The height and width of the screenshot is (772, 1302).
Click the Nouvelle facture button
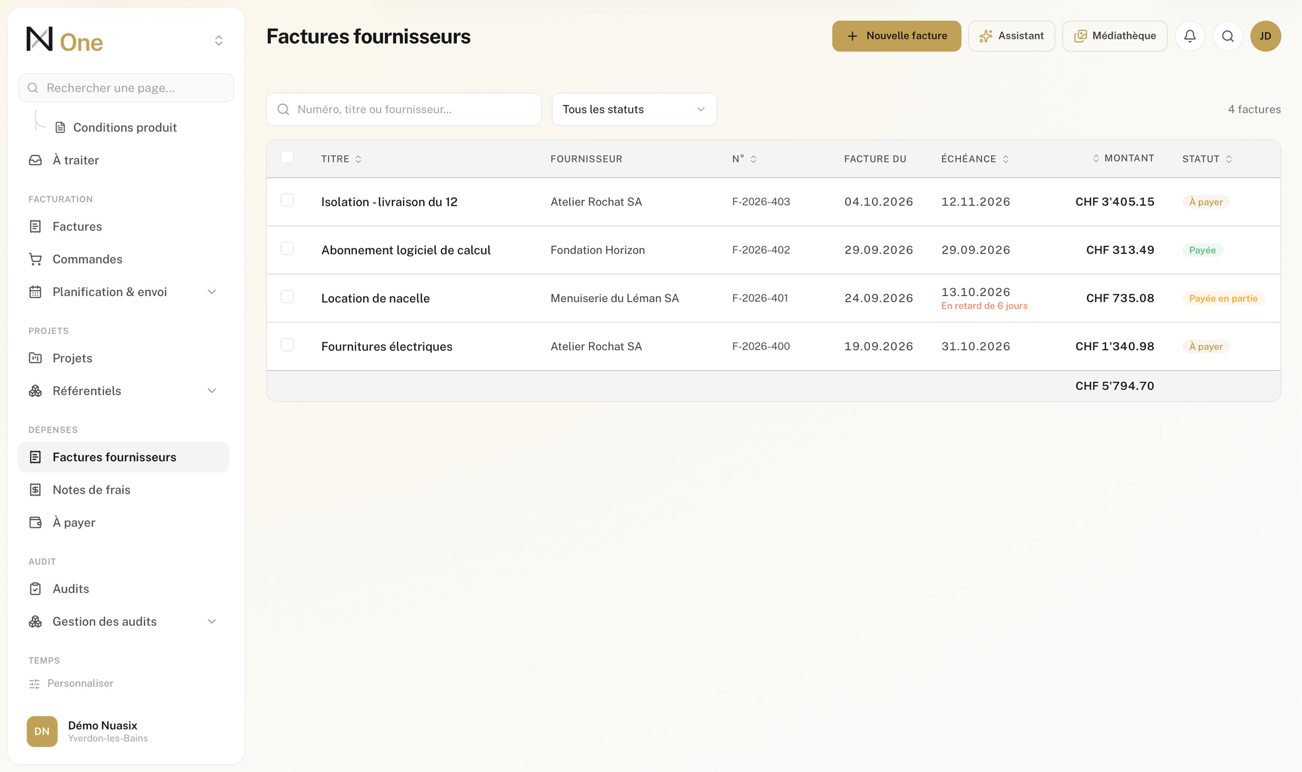click(x=896, y=36)
